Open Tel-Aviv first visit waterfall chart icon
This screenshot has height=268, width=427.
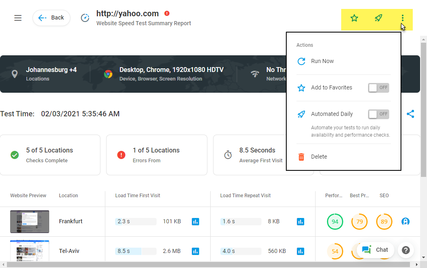pos(195,251)
